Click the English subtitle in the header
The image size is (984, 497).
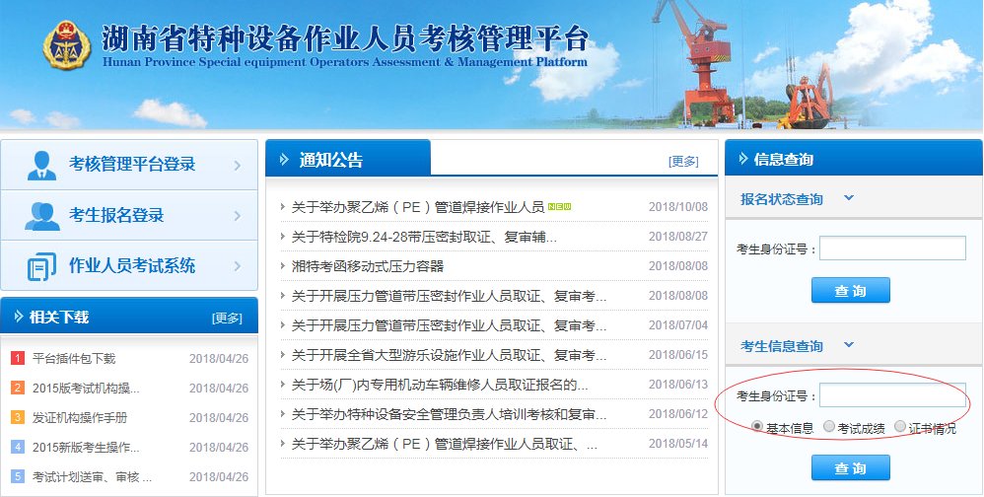[x=344, y=61]
